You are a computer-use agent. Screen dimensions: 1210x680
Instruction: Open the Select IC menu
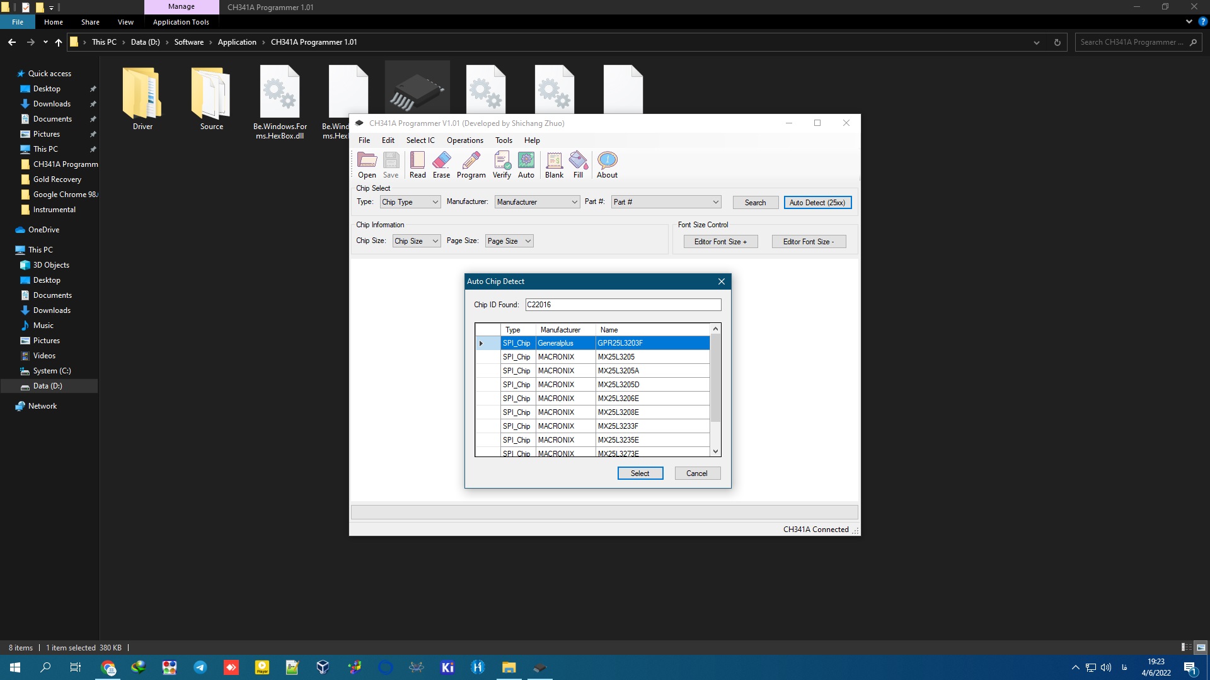420,140
